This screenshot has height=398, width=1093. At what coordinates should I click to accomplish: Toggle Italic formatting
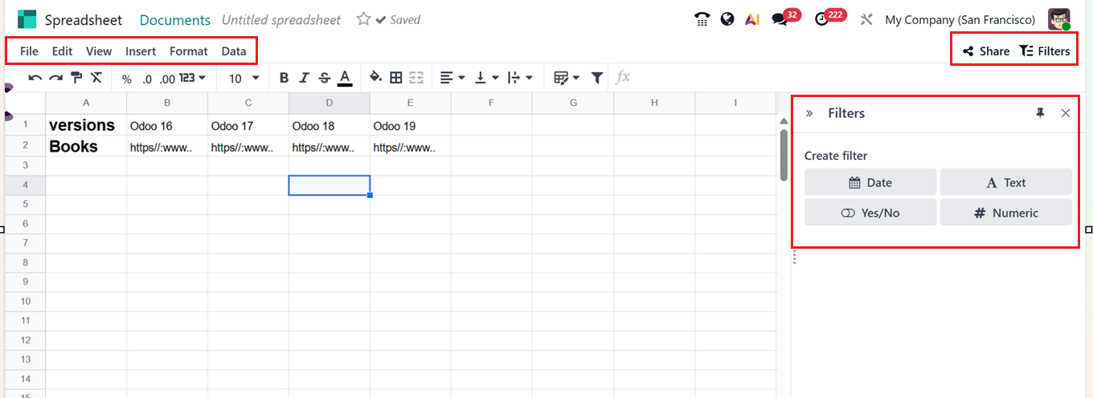click(304, 78)
